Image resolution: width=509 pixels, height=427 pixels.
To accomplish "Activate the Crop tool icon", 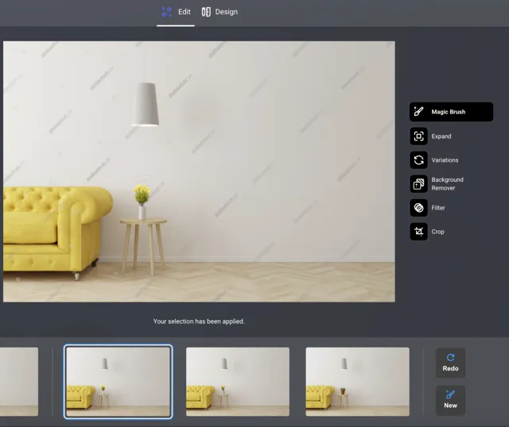I will pyautogui.click(x=419, y=232).
